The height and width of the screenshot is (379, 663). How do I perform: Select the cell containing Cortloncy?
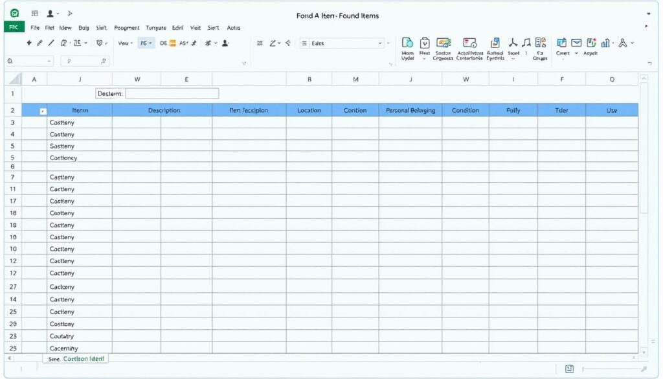pos(80,157)
